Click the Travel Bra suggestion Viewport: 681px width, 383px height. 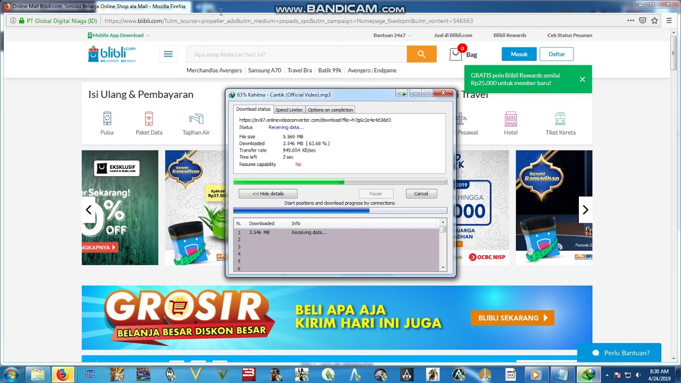click(300, 70)
